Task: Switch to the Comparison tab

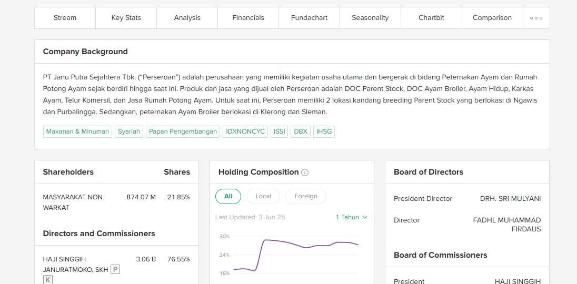Action: point(492,18)
